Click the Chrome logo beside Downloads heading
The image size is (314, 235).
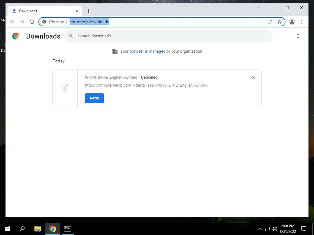[x=16, y=36]
